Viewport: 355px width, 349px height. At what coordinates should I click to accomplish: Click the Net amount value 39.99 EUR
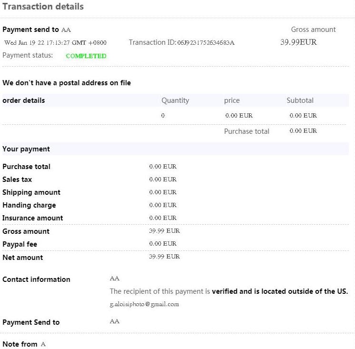tap(164, 257)
